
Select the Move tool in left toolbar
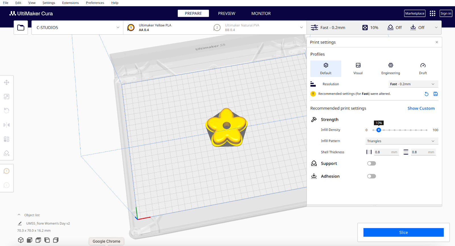[7, 83]
